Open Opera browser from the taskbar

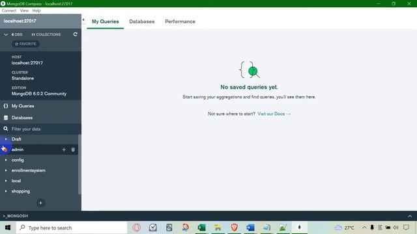[137, 227]
